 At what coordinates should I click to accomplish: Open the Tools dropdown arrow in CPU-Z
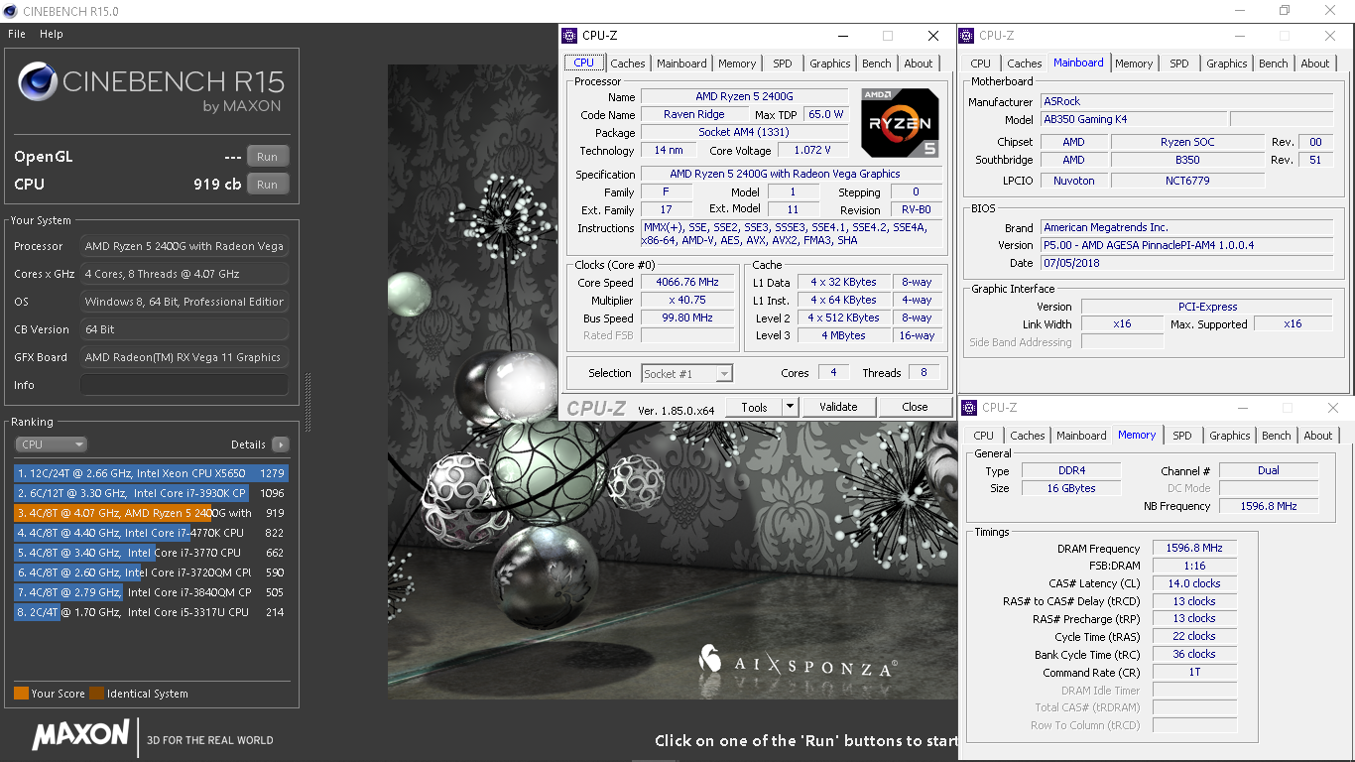click(x=790, y=407)
